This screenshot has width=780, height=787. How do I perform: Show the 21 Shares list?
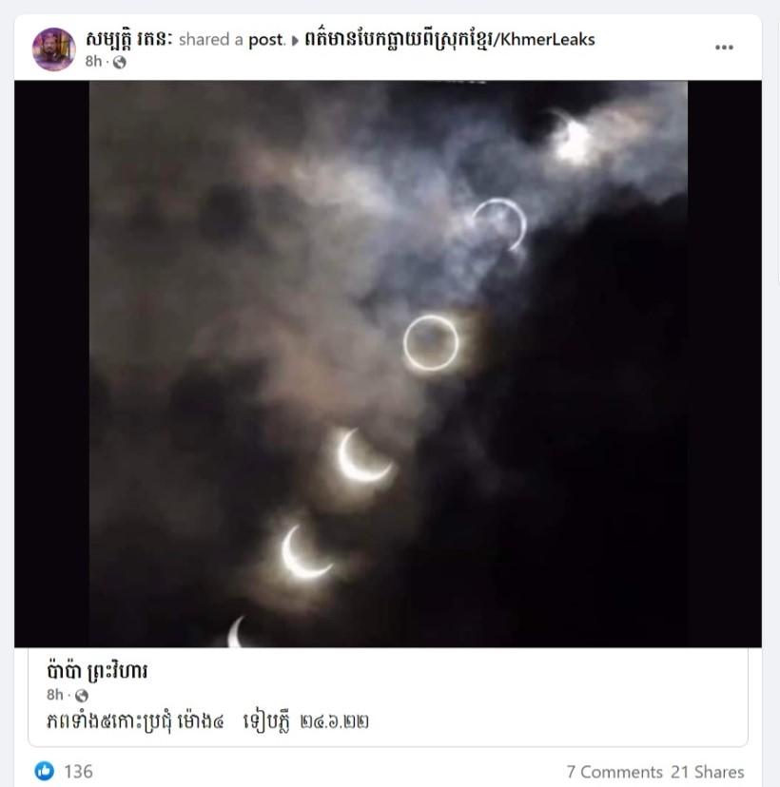[707, 772]
